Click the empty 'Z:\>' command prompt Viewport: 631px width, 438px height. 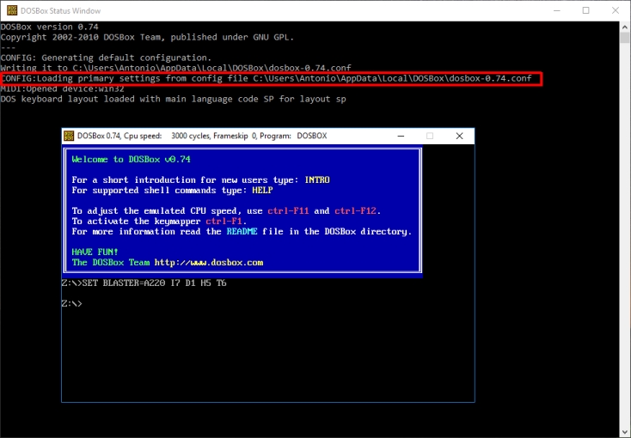point(72,304)
